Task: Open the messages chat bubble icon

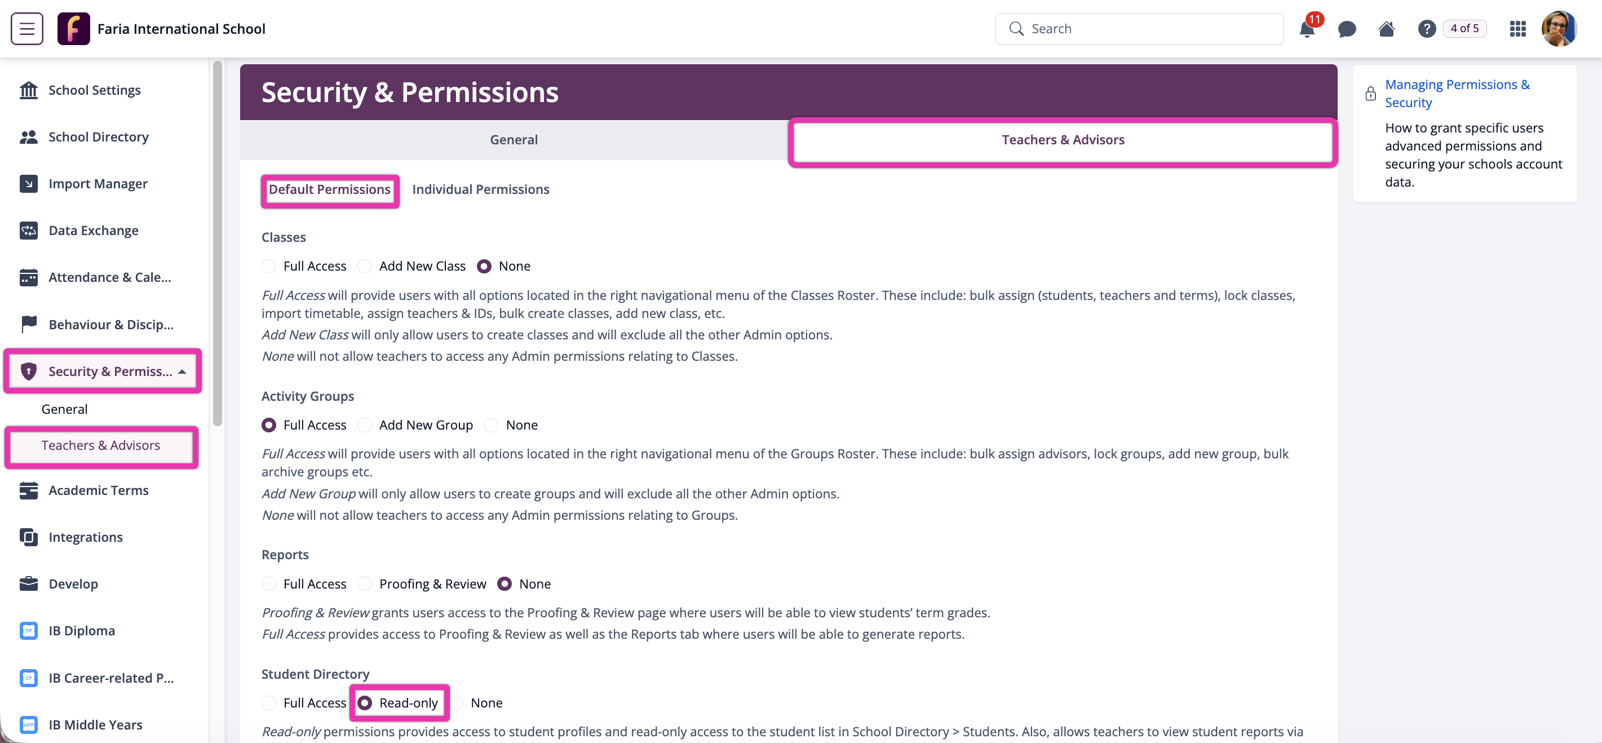Action: click(x=1347, y=29)
